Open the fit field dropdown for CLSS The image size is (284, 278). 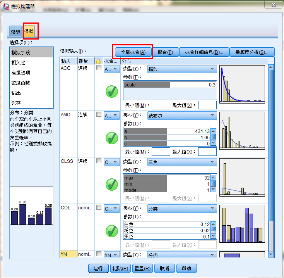[112, 162]
